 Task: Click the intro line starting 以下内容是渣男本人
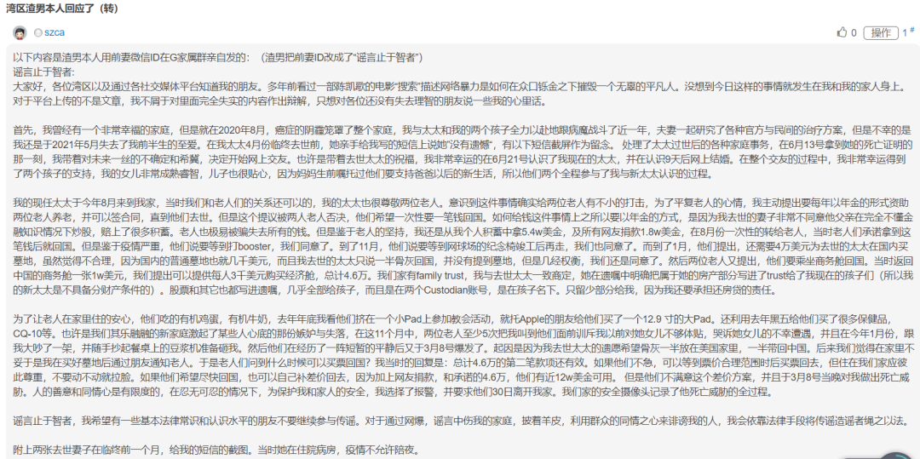pos(218,57)
